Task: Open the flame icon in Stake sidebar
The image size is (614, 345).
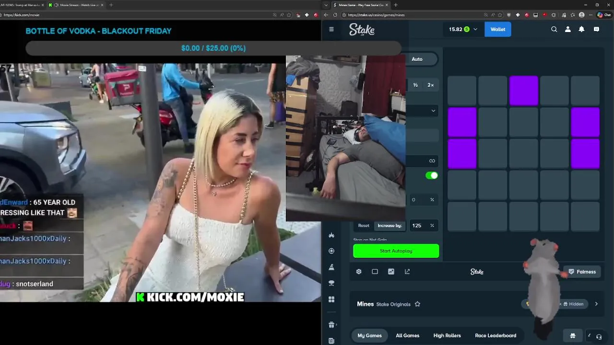Action: click(331, 235)
